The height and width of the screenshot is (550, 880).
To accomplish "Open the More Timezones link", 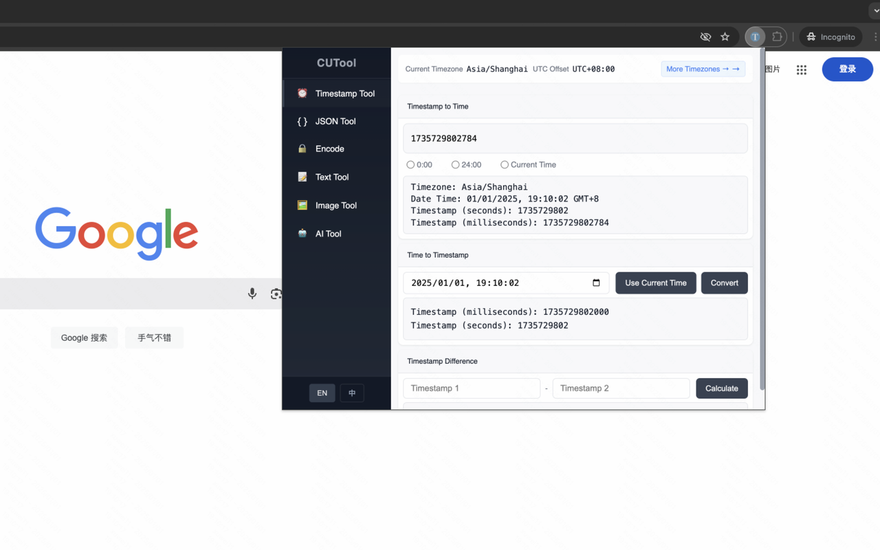I will (703, 69).
